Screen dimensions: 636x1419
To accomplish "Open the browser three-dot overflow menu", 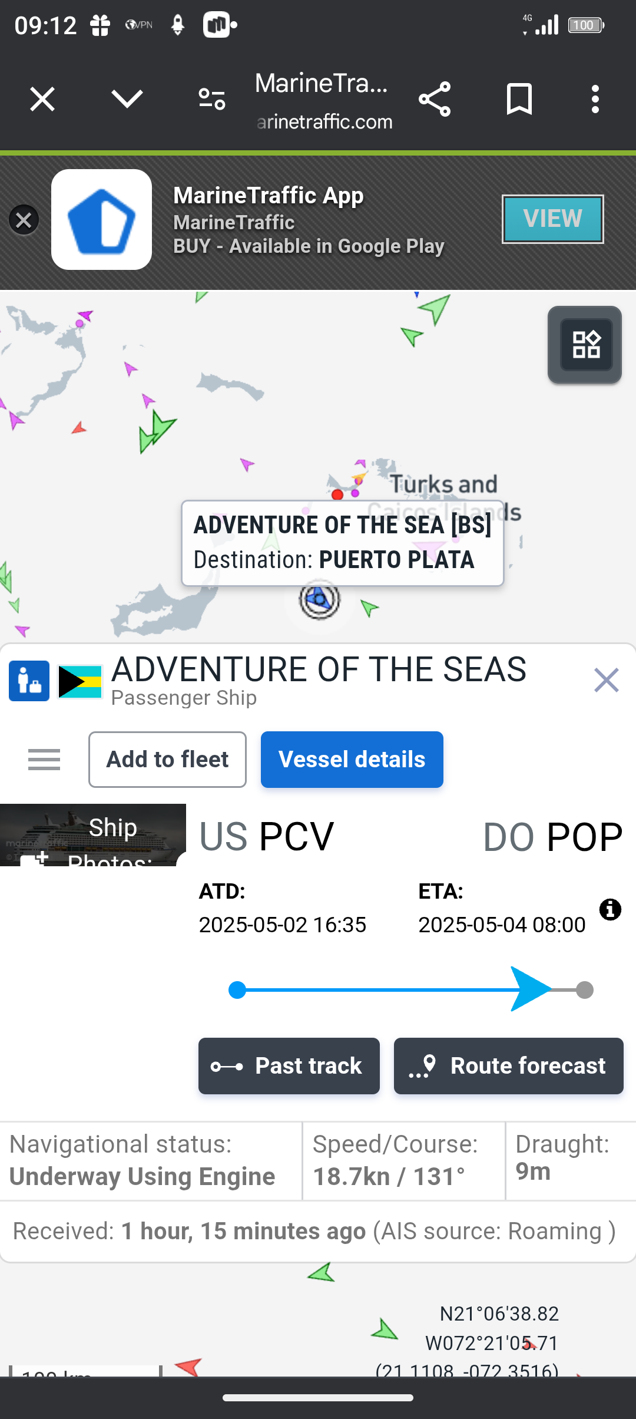I will pos(595,99).
